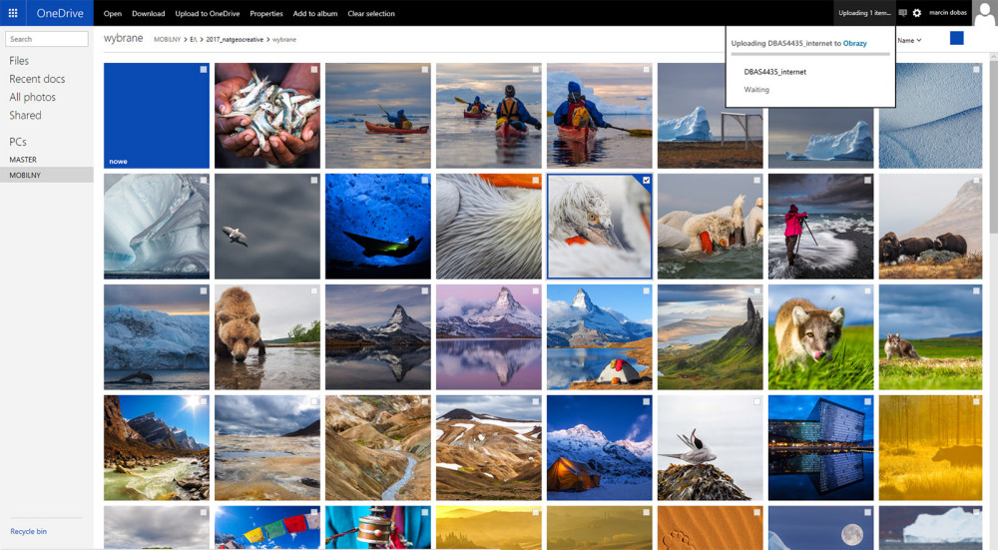Open Recent docs in the sidebar
The width and height of the screenshot is (998, 550).
(37, 79)
